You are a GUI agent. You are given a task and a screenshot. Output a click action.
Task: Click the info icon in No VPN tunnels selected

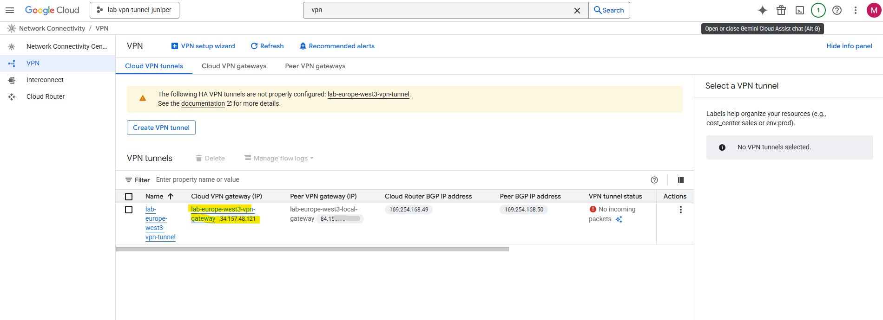(x=722, y=147)
